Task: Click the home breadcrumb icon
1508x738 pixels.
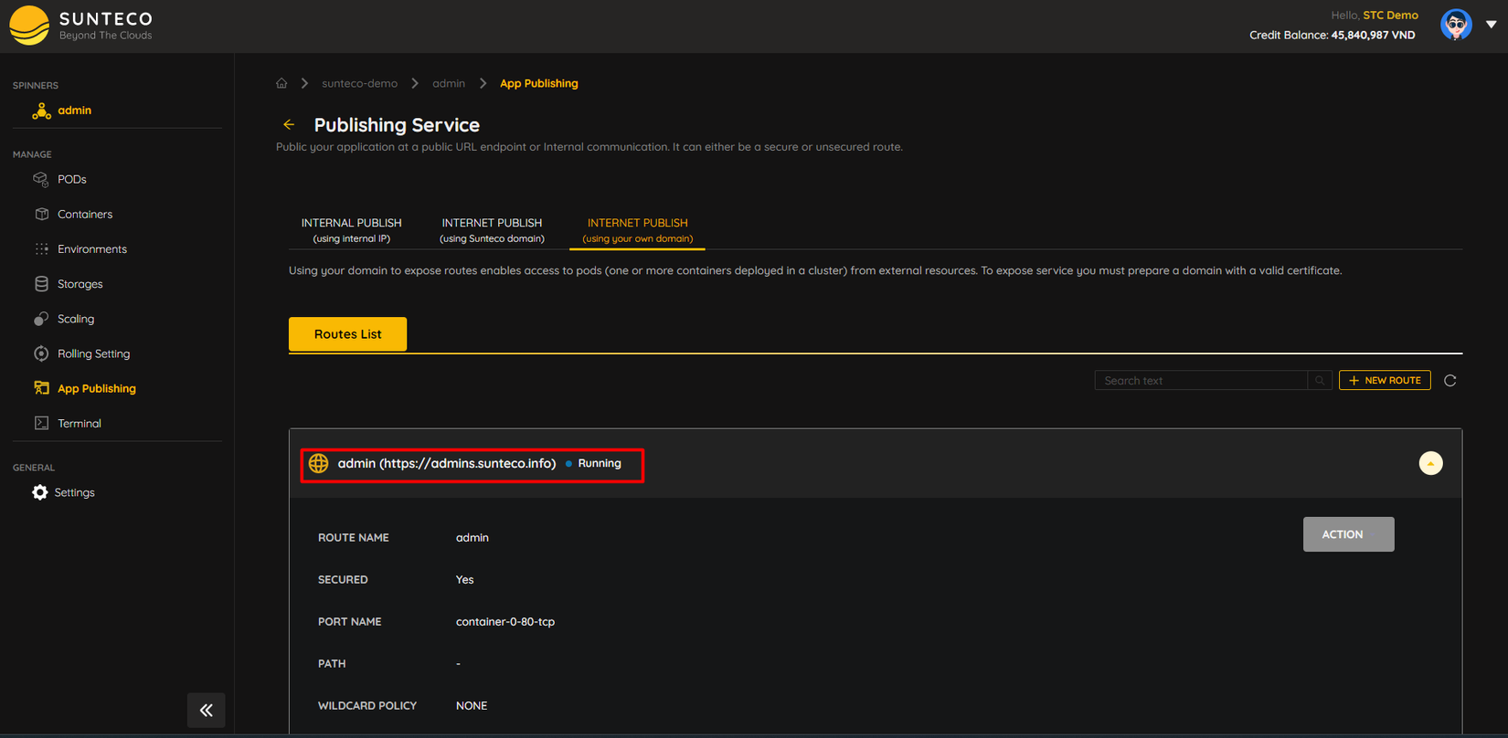Action: coord(281,83)
